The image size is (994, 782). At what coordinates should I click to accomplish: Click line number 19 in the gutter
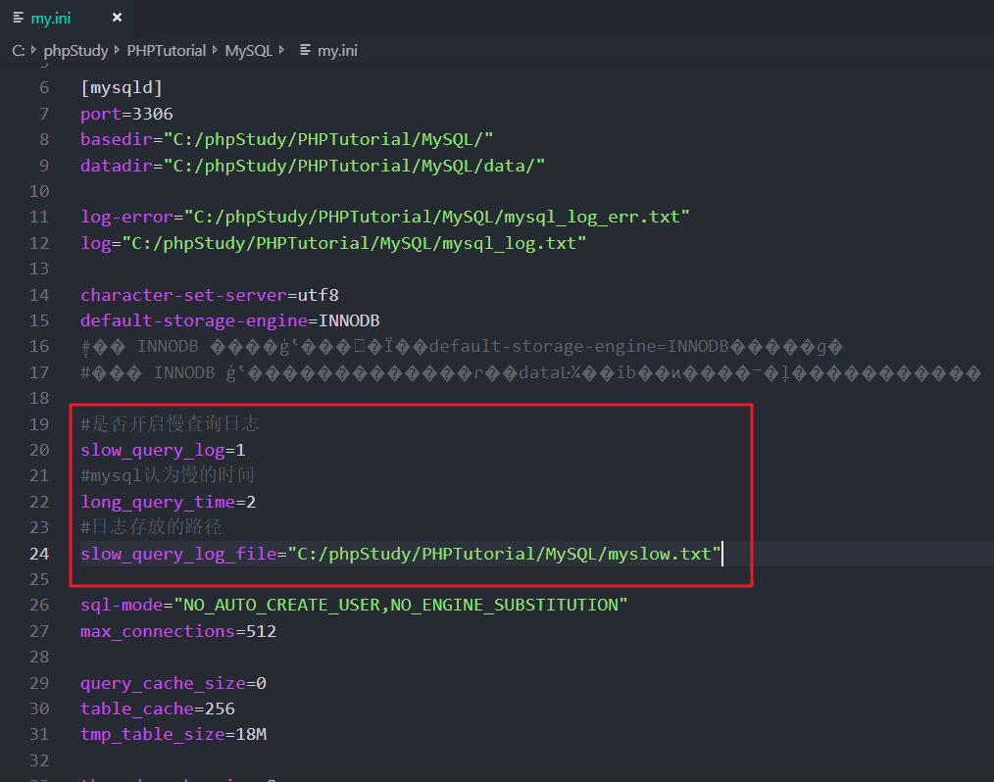point(39,423)
